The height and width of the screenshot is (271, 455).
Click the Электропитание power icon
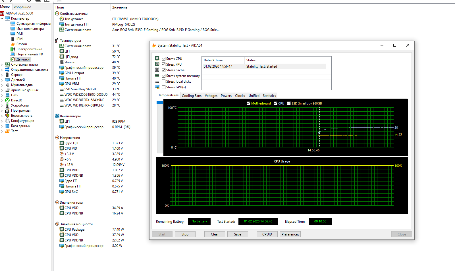pyautogui.click(x=13, y=49)
